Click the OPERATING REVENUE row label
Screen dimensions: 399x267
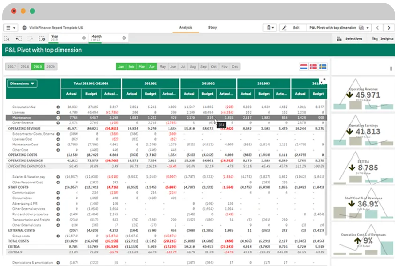pyautogui.click(x=24, y=129)
